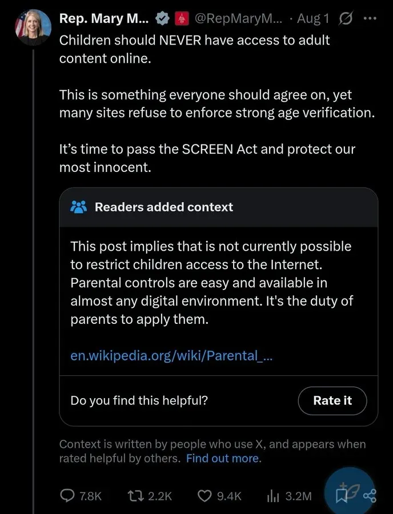
Task: Open replies via the comment bubble icon
Action: 68,496
